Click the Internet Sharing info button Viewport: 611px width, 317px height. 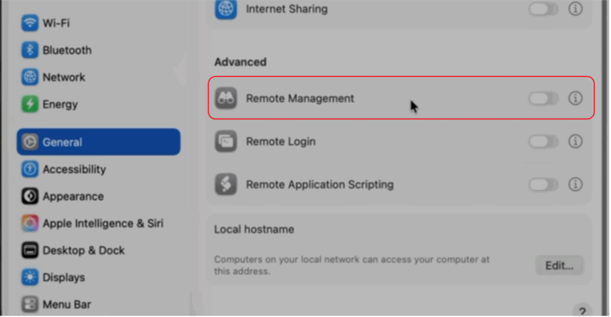coord(575,10)
